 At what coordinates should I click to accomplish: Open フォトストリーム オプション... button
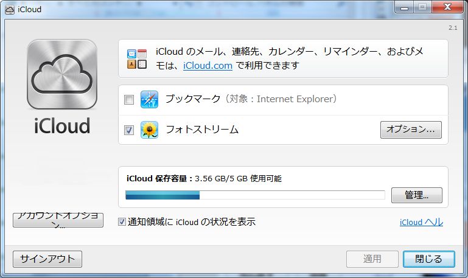tap(411, 130)
